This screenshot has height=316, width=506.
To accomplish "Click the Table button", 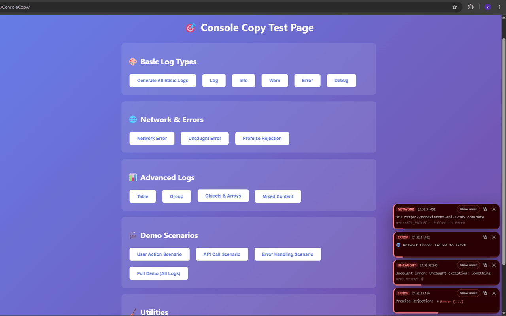I will (143, 196).
